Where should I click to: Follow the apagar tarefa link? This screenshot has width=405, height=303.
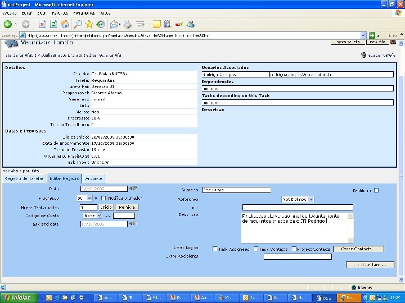[x=381, y=55]
